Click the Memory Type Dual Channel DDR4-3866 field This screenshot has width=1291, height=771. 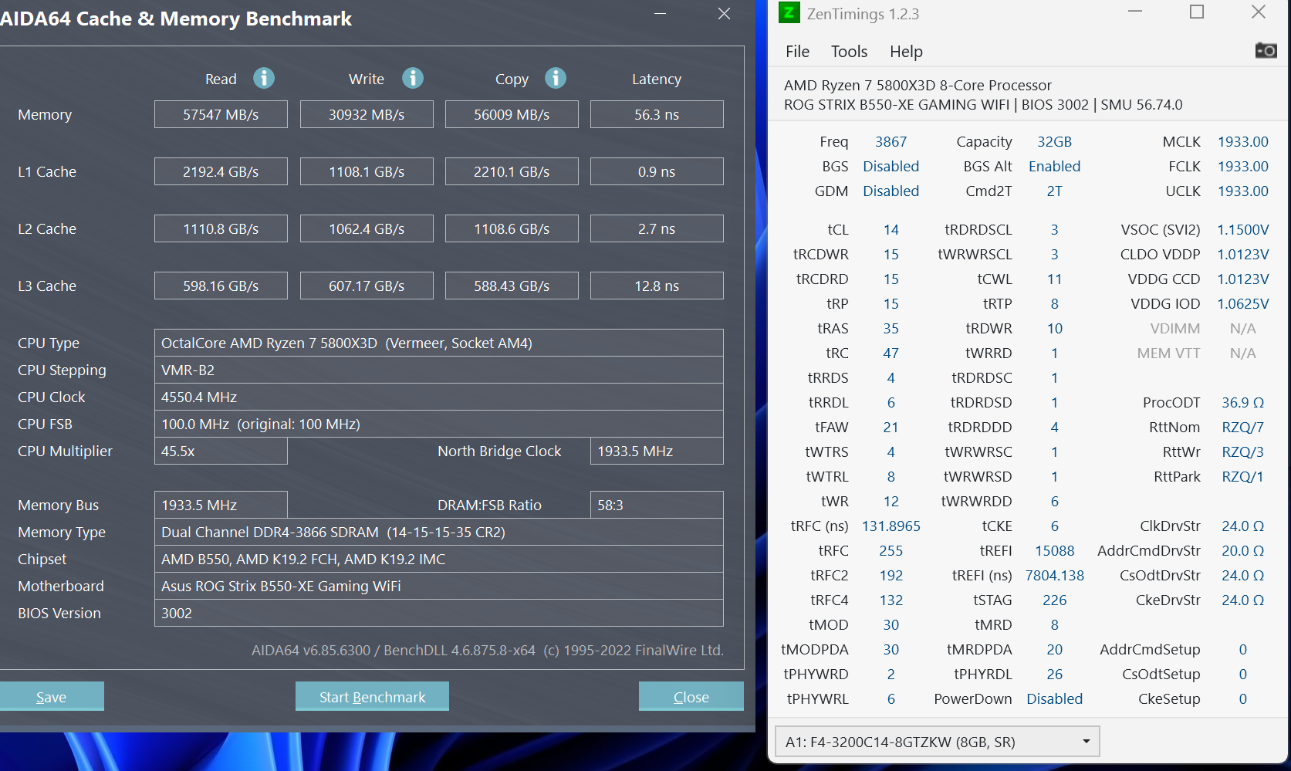(x=439, y=532)
